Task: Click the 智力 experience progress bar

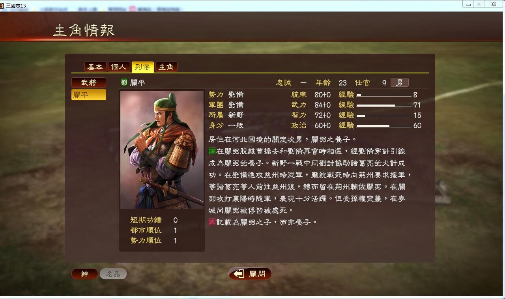Action: [384, 116]
